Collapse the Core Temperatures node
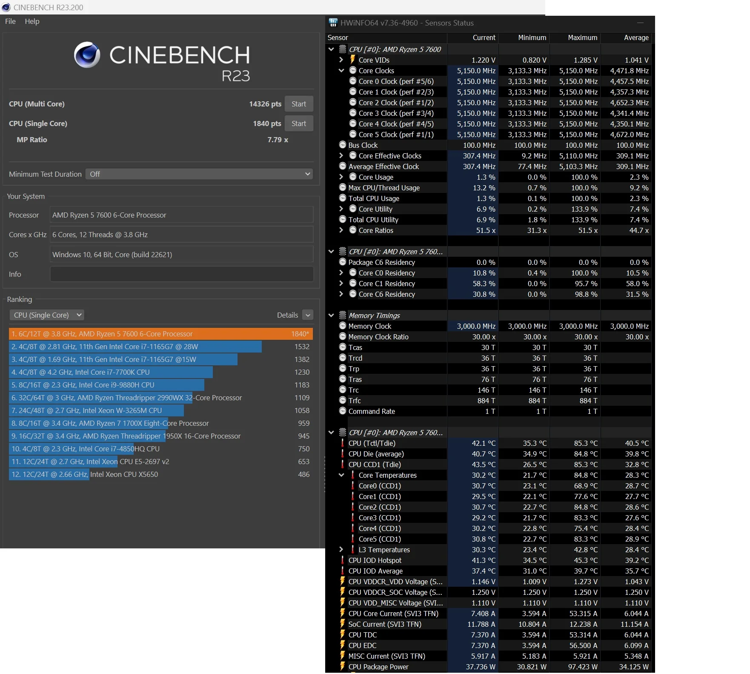Screen dimensions: 750x674 341,475
